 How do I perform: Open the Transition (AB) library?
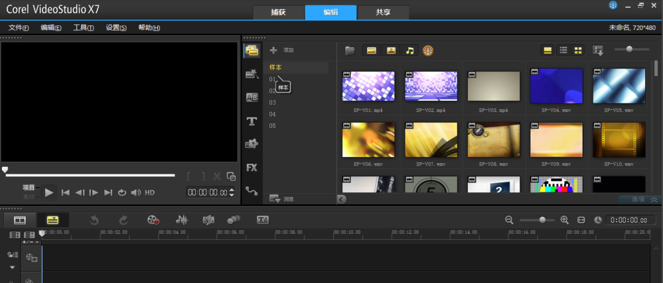pyautogui.click(x=252, y=97)
